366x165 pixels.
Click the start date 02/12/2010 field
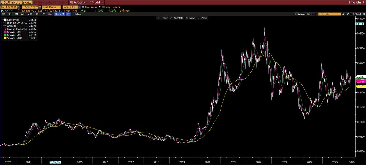coord(9,7)
